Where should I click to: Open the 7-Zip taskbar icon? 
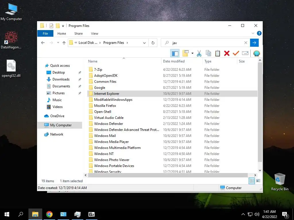92,214
